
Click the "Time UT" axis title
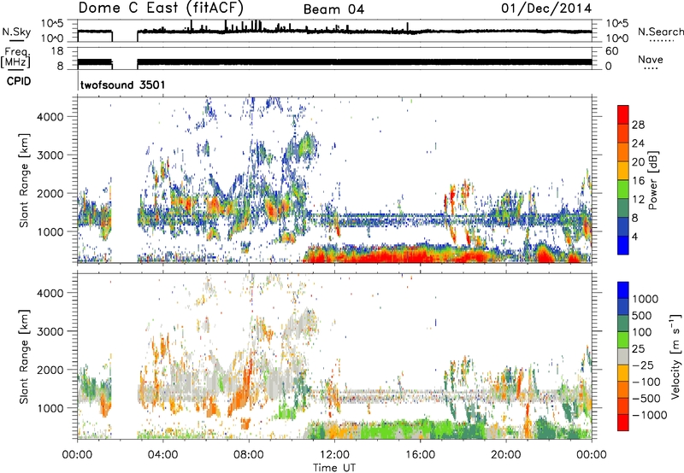(x=334, y=468)
